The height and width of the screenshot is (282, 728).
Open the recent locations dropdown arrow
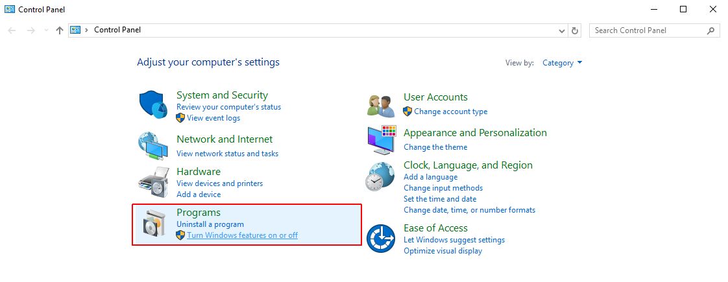(45, 30)
